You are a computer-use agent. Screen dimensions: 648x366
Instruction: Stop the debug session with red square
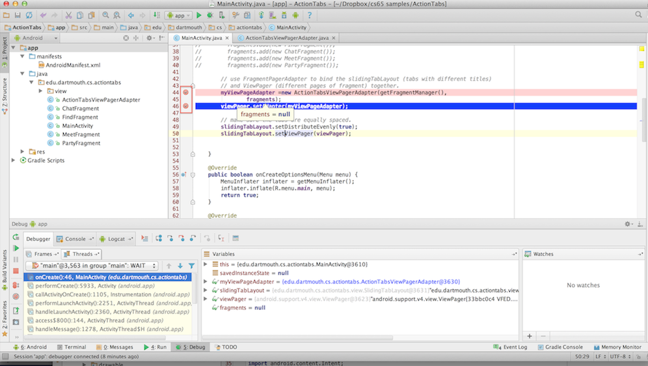tap(16, 272)
